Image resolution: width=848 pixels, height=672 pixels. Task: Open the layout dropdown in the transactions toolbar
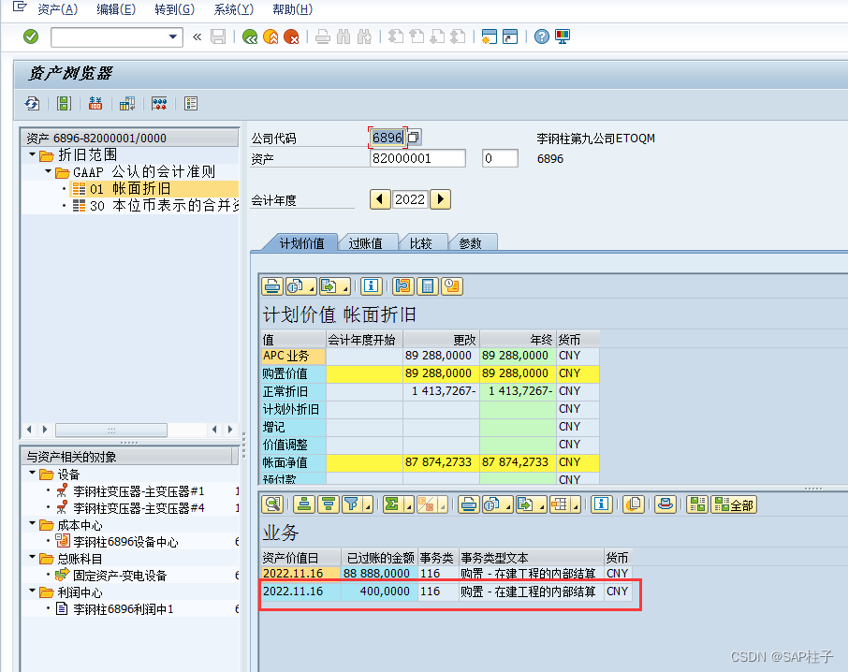pyautogui.click(x=576, y=505)
